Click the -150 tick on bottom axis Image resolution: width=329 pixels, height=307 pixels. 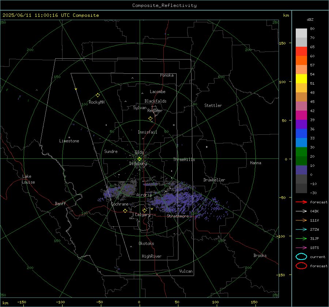22,302
